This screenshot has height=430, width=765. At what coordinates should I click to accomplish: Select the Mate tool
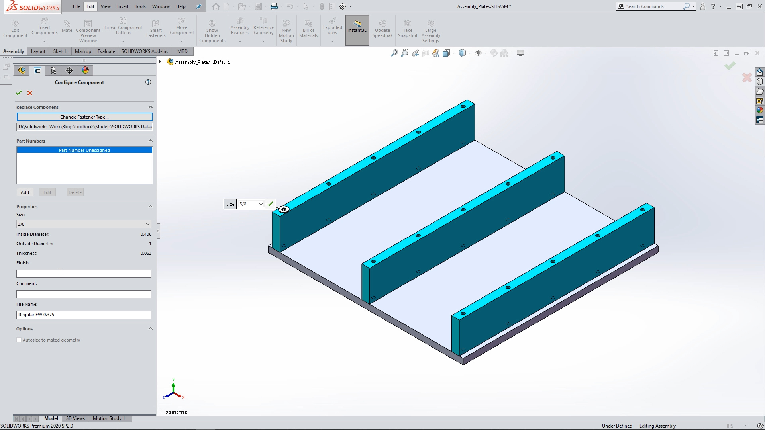click(x=67, y=26)
